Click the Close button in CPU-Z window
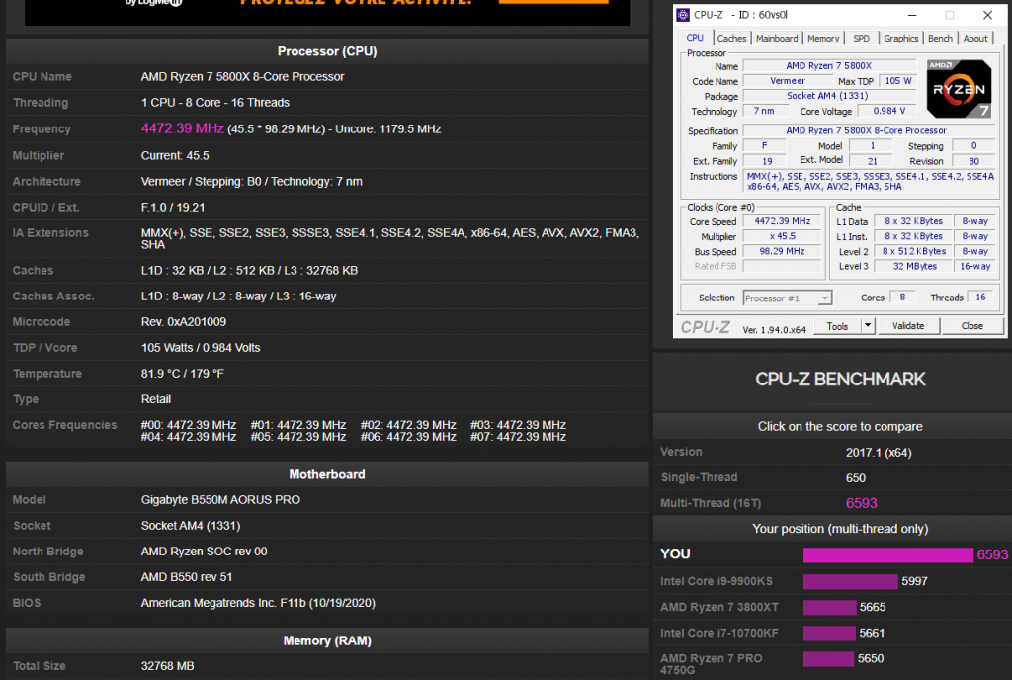Viewport: 1012px width, 680px height. coord(972,326)
